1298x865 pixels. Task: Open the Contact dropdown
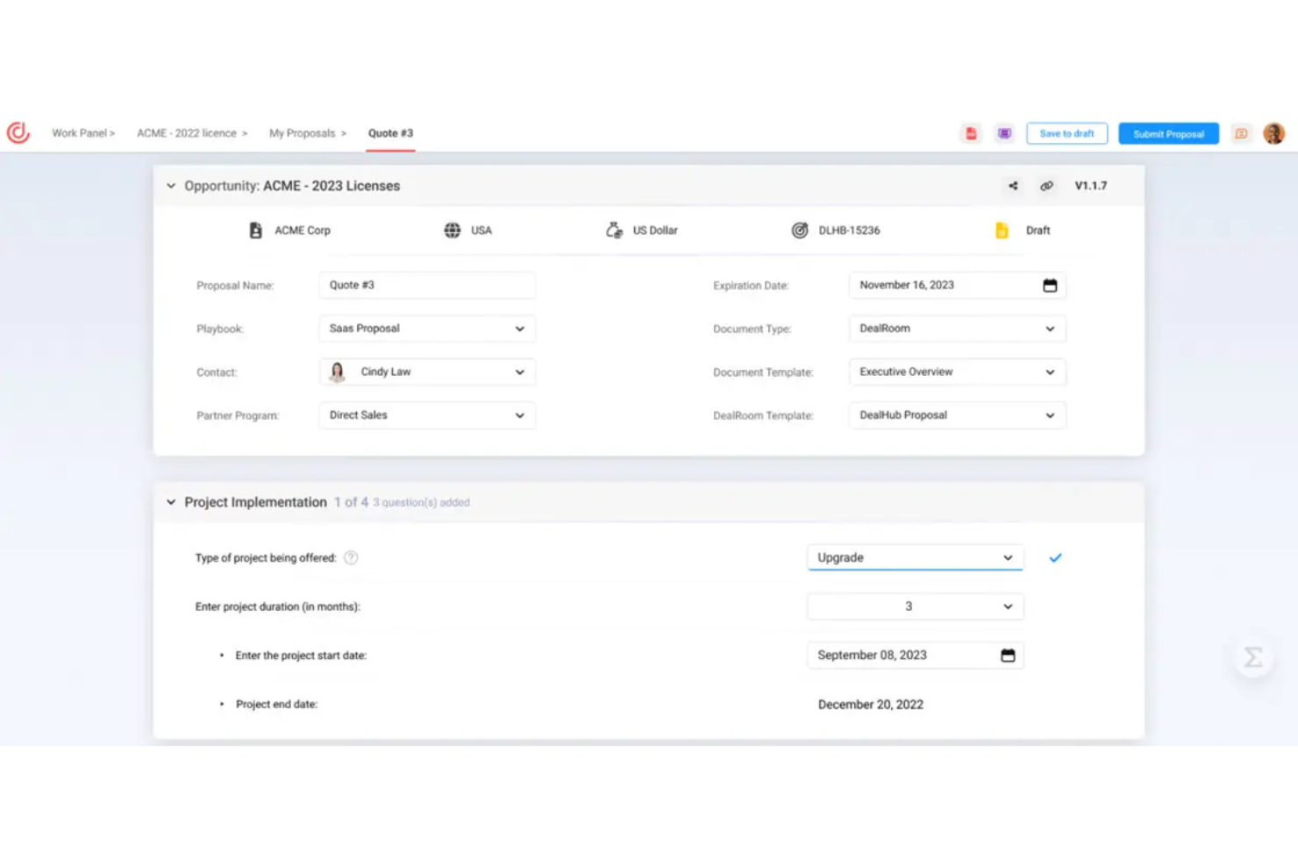[x=427, y=372]
